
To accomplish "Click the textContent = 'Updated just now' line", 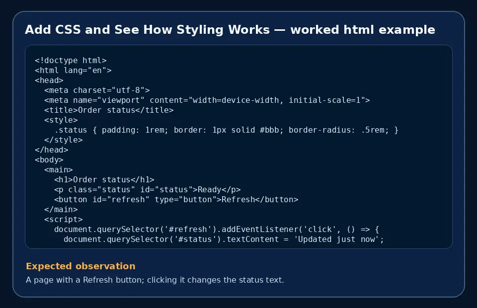I will 224,239.
